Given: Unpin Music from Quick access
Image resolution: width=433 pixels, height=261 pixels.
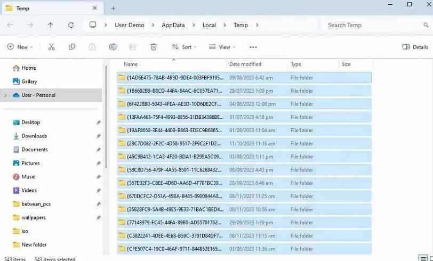Looking at the screenshot, I should point(98,177).
